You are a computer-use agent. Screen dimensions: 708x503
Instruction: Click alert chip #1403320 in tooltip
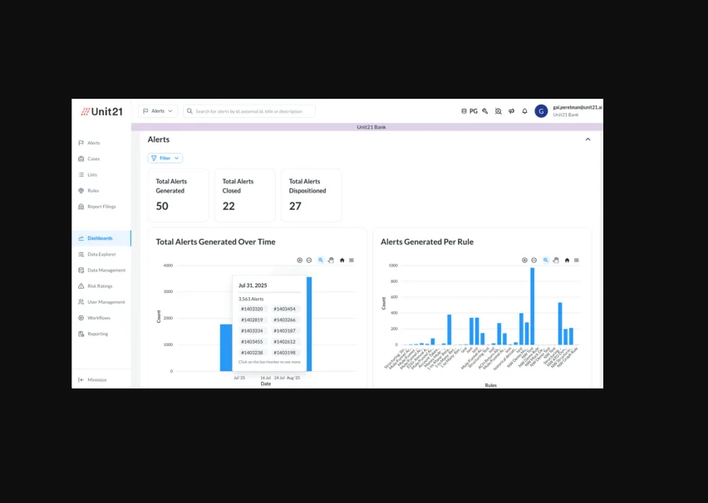coord(252,309)
